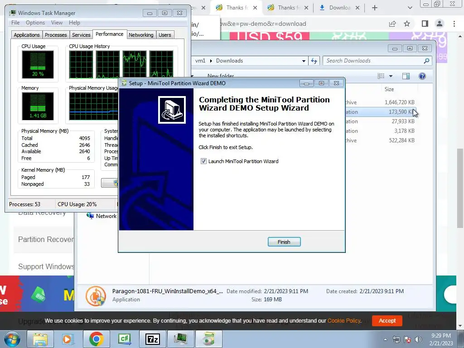Open the Applications tab in Task Manager

27,35
